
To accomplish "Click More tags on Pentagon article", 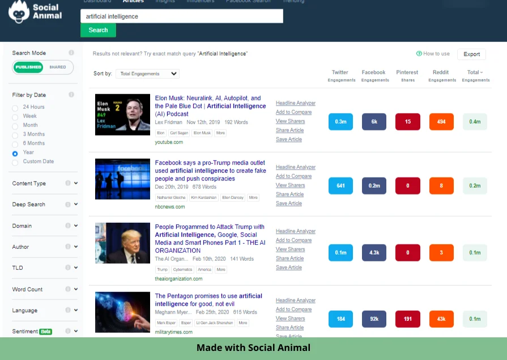I will click(x=243, y=323).
